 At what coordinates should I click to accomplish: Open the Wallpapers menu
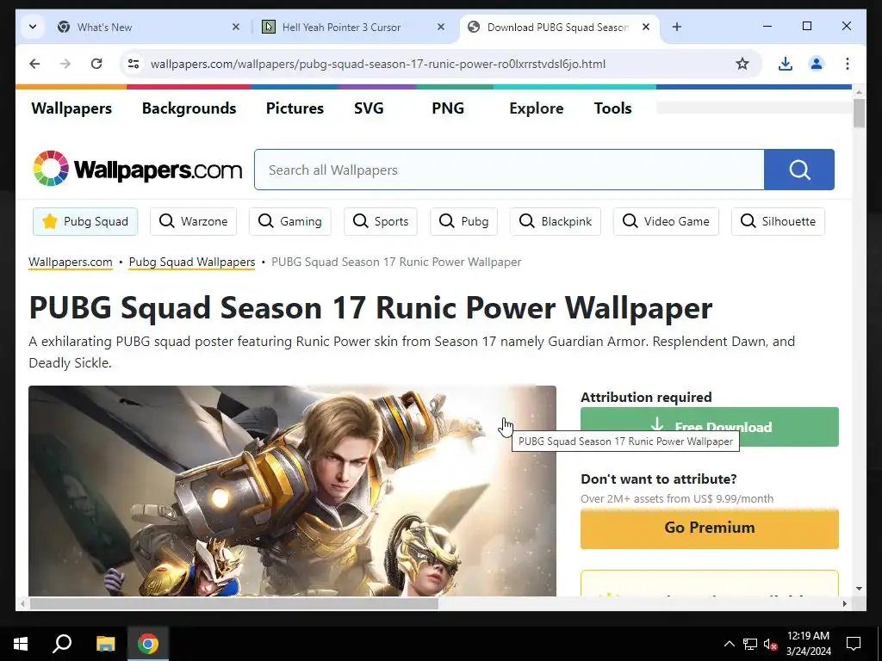(71, 108)
